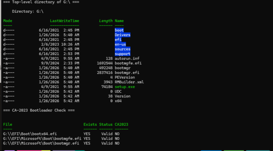Screen dimensions: 273x151
Task: Click the G:\\EFI\Microsoft\Boot\bootmgr.efi path
Action: [41, 143]
